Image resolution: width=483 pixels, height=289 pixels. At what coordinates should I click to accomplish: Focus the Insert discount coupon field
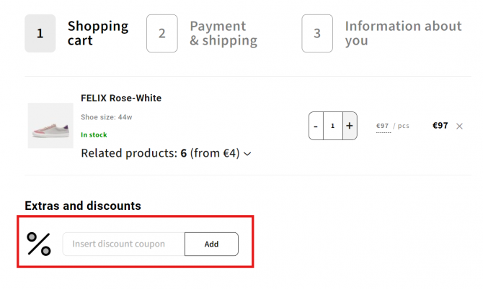[123, 244]
